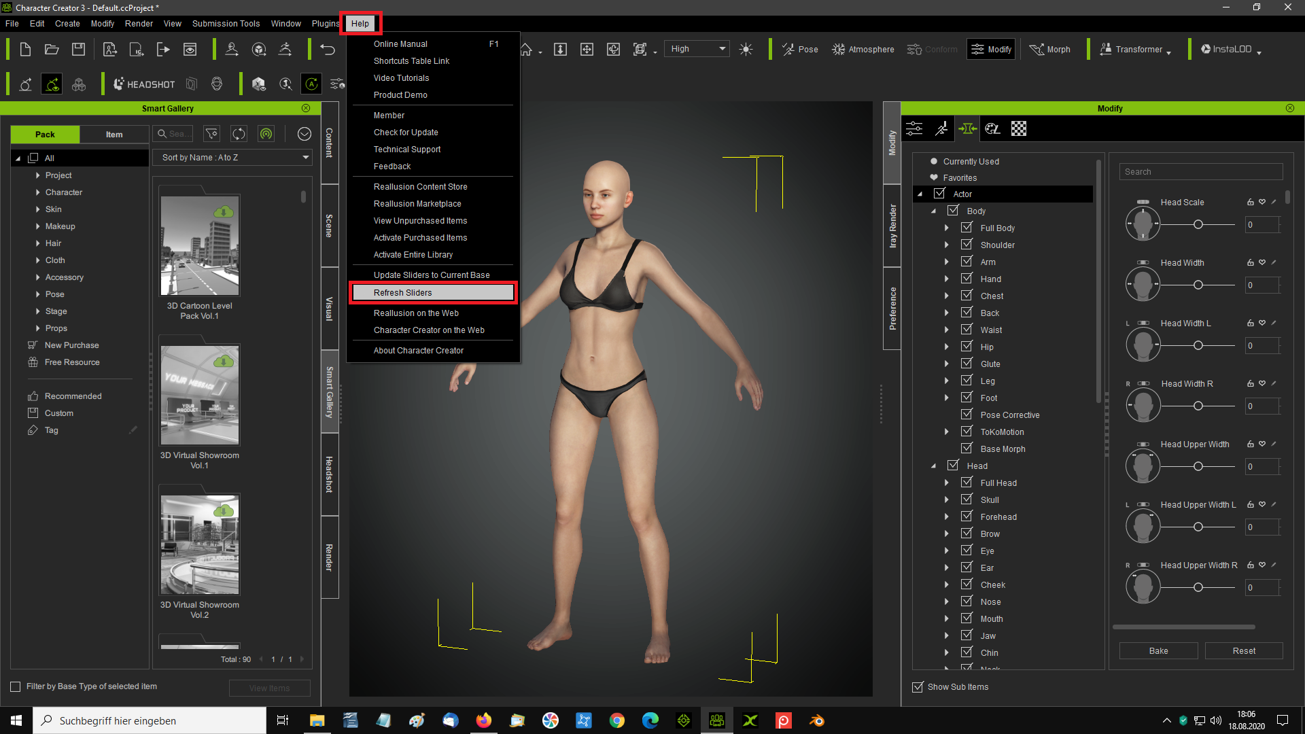Collapse the Body group in the morph tree
Viewport: 1305px width, 734px height.
tap(933, 211)
